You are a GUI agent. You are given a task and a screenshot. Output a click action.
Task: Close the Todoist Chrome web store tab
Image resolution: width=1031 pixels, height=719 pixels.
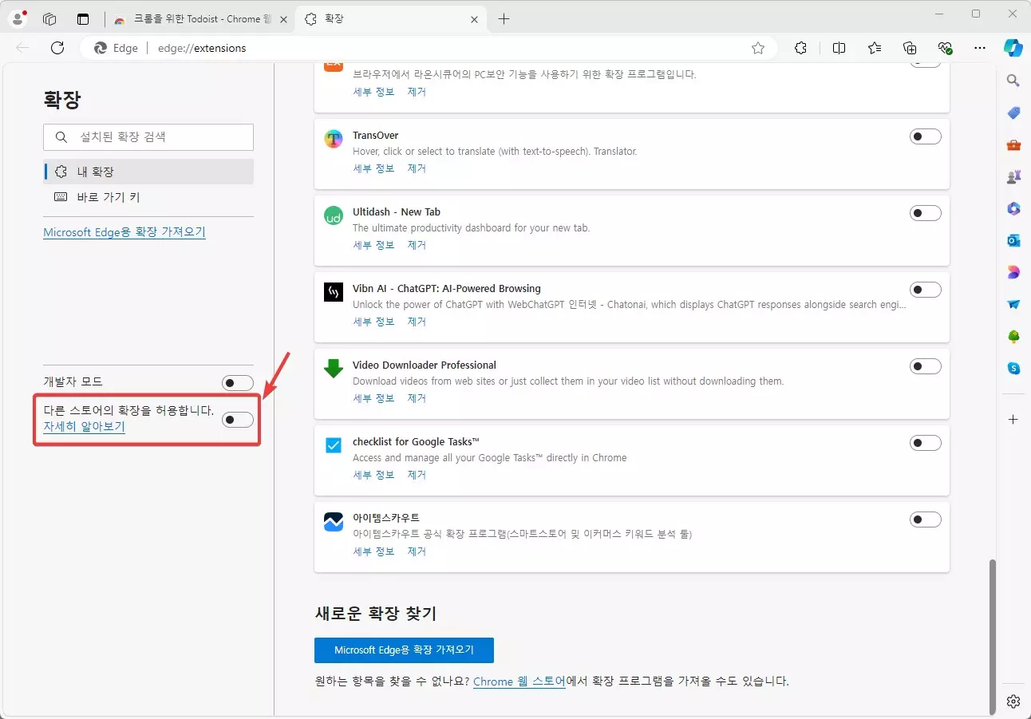(284, 19)
